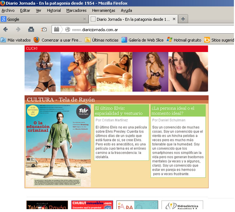Click the globe icon in the address bar
The height and width of the screenshot is (212, 235).
[x=68, y=29]
